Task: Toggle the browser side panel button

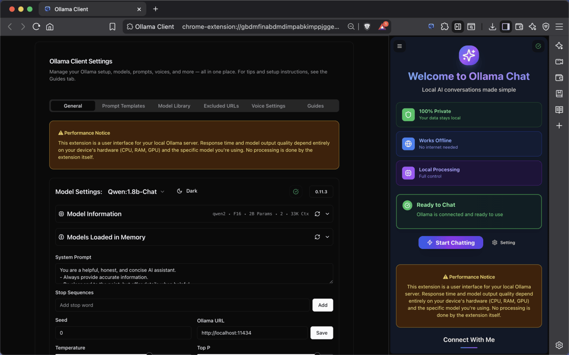Action: (505, 27)
